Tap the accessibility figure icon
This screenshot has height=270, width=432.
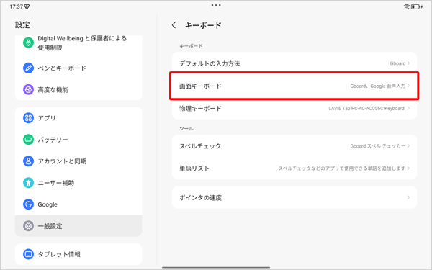coord(28,183)
